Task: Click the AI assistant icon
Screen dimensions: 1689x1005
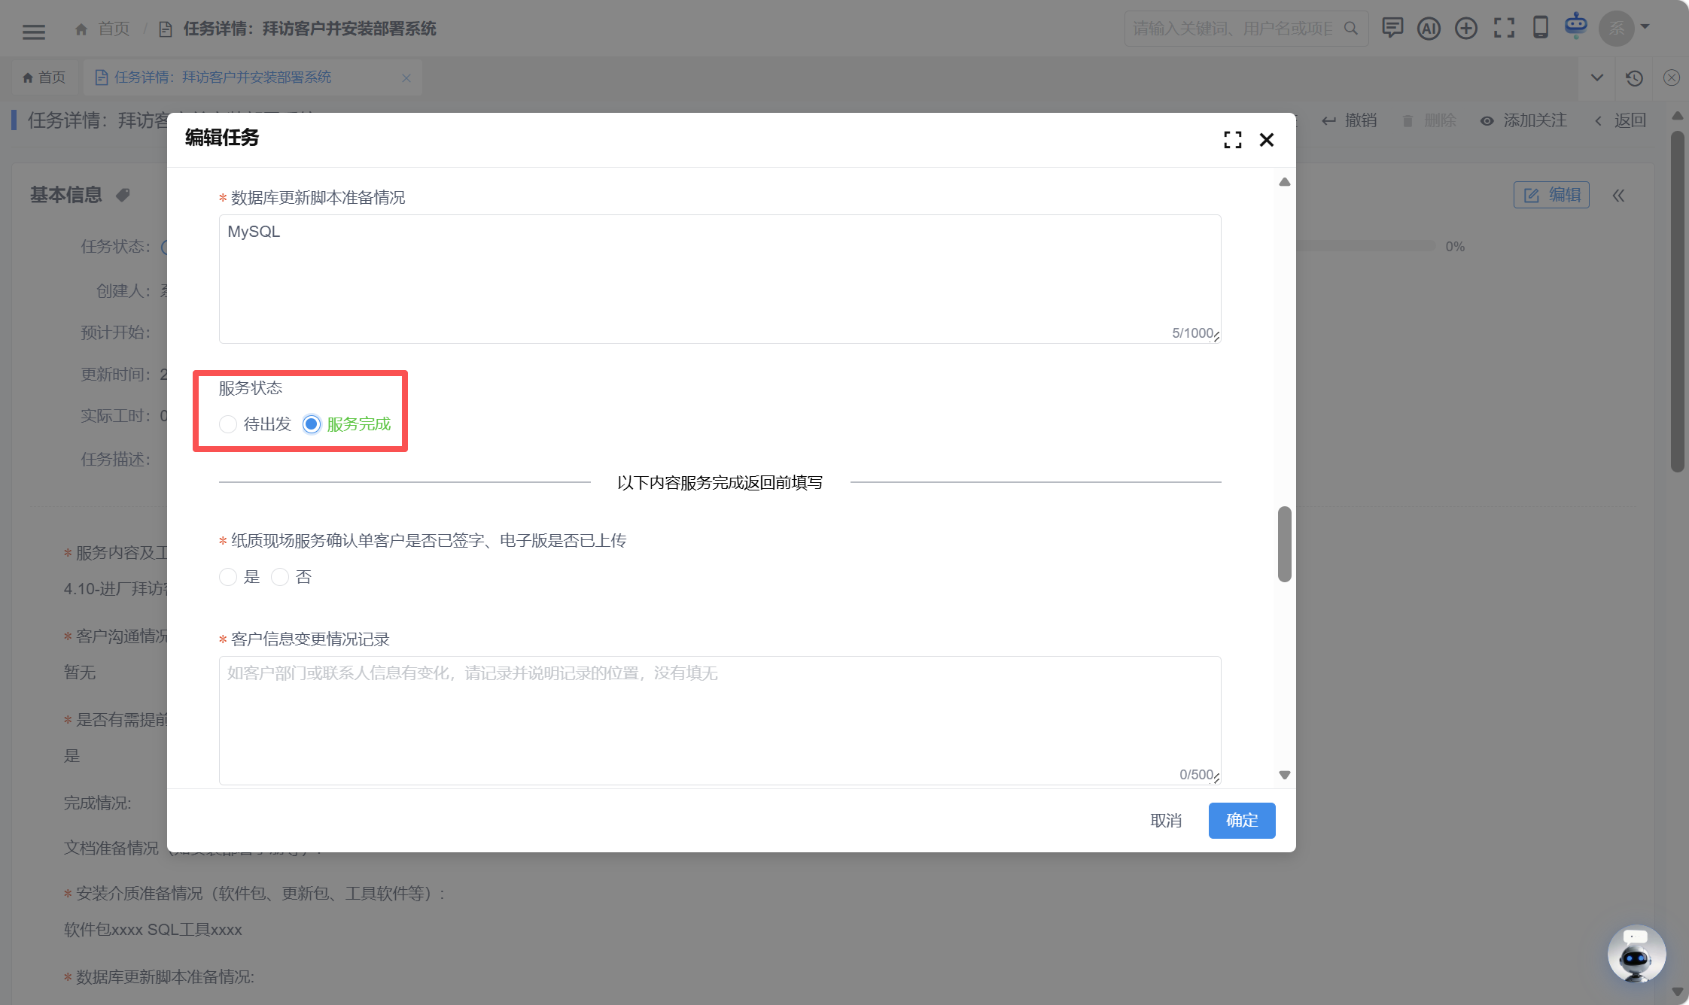Action: point(1428,29)
